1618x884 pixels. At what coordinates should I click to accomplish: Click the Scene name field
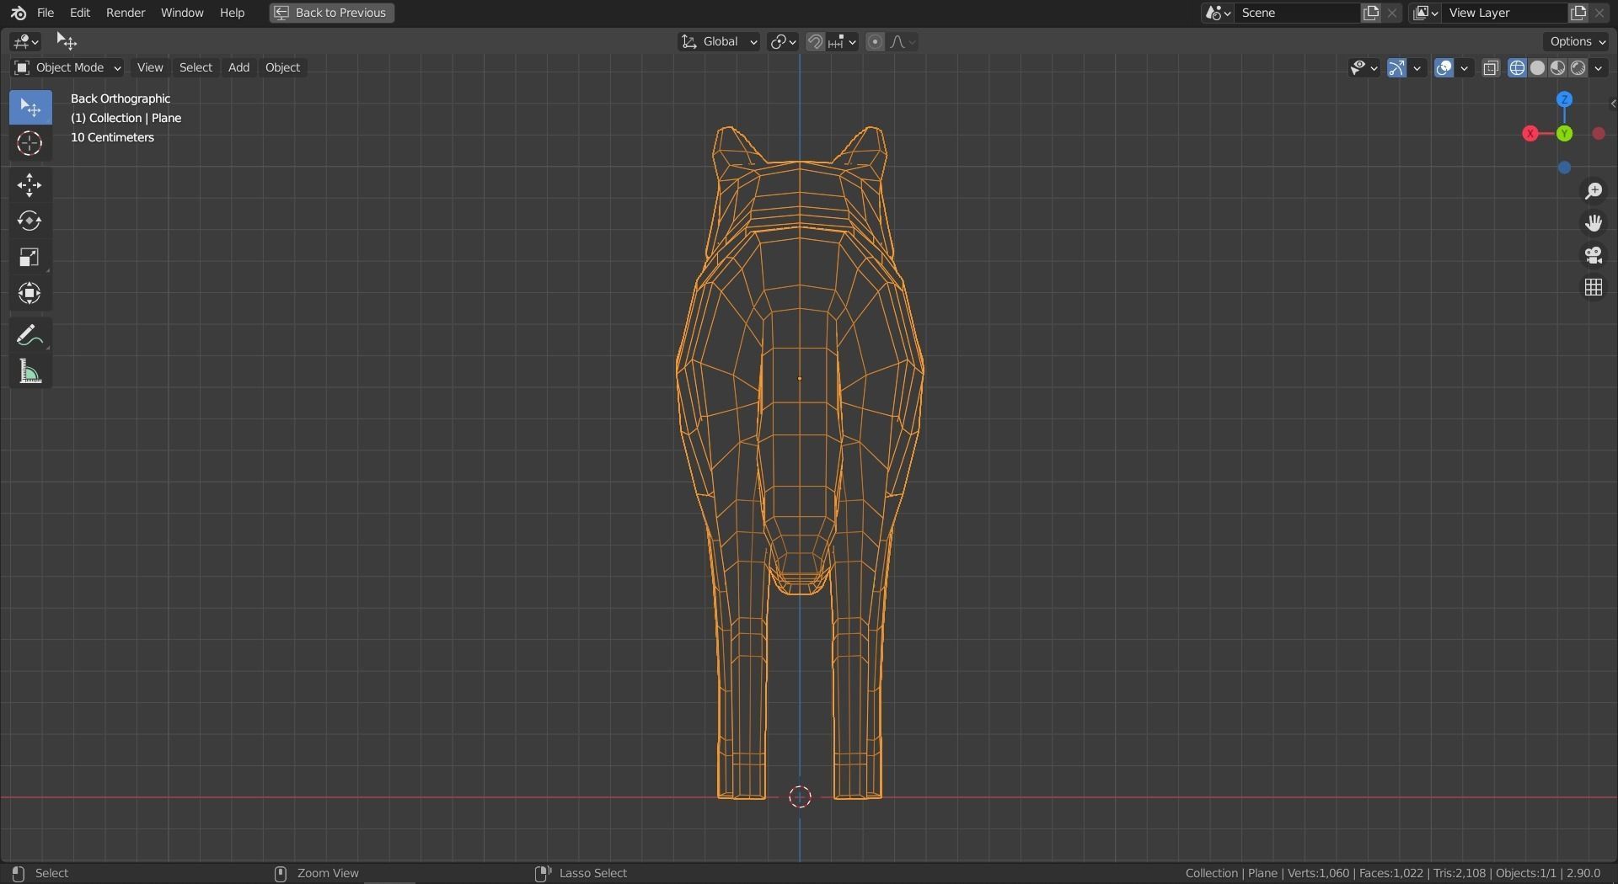pyautogui.click(x=1296, y=13)
